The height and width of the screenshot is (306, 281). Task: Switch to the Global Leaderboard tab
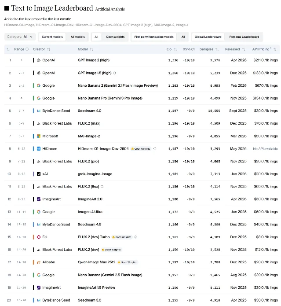208,37
